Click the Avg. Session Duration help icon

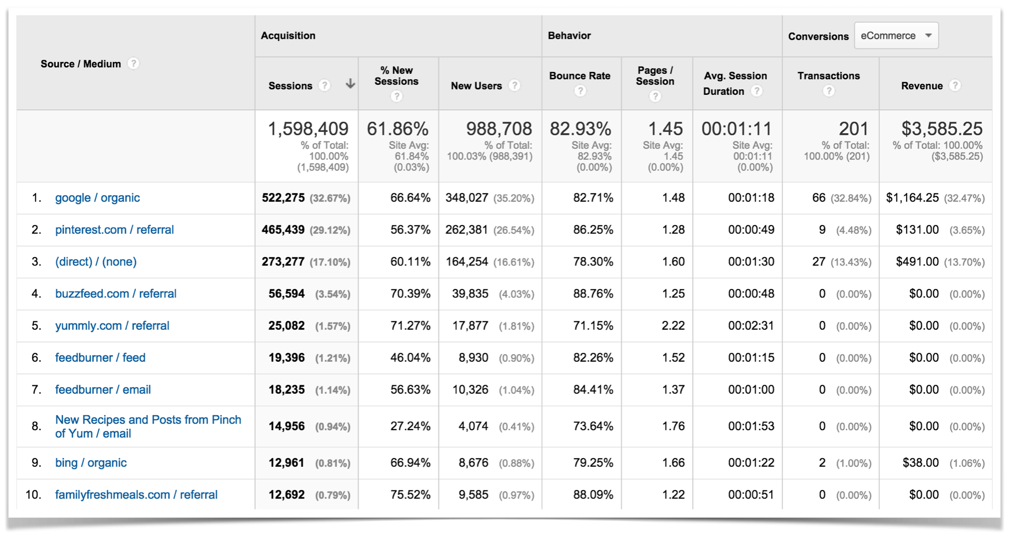[757, 91]
